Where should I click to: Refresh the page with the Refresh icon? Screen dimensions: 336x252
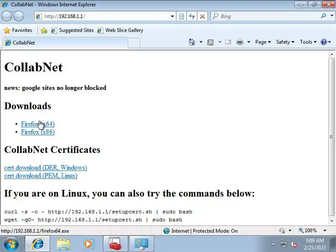click(192, 16)
